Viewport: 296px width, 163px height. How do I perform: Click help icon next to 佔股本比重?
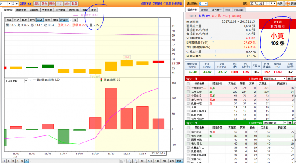coord(215,51)
